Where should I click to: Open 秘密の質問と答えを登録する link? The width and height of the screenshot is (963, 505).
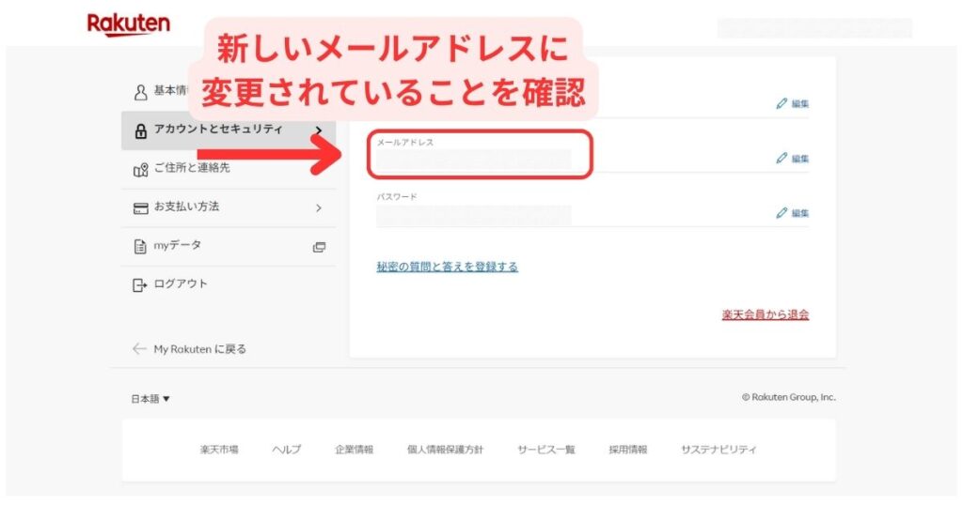(447, 267)
